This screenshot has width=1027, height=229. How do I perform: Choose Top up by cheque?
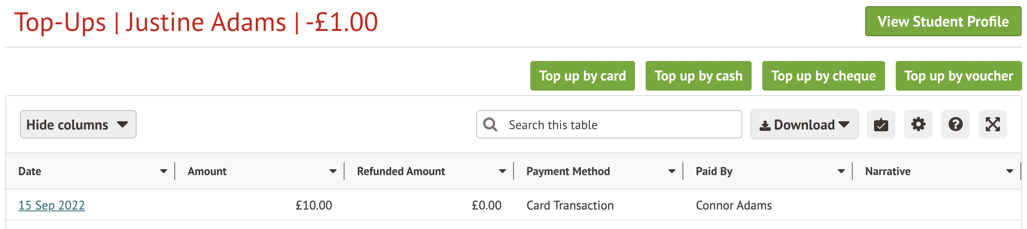pyautogui.click(x=823, y=76)
